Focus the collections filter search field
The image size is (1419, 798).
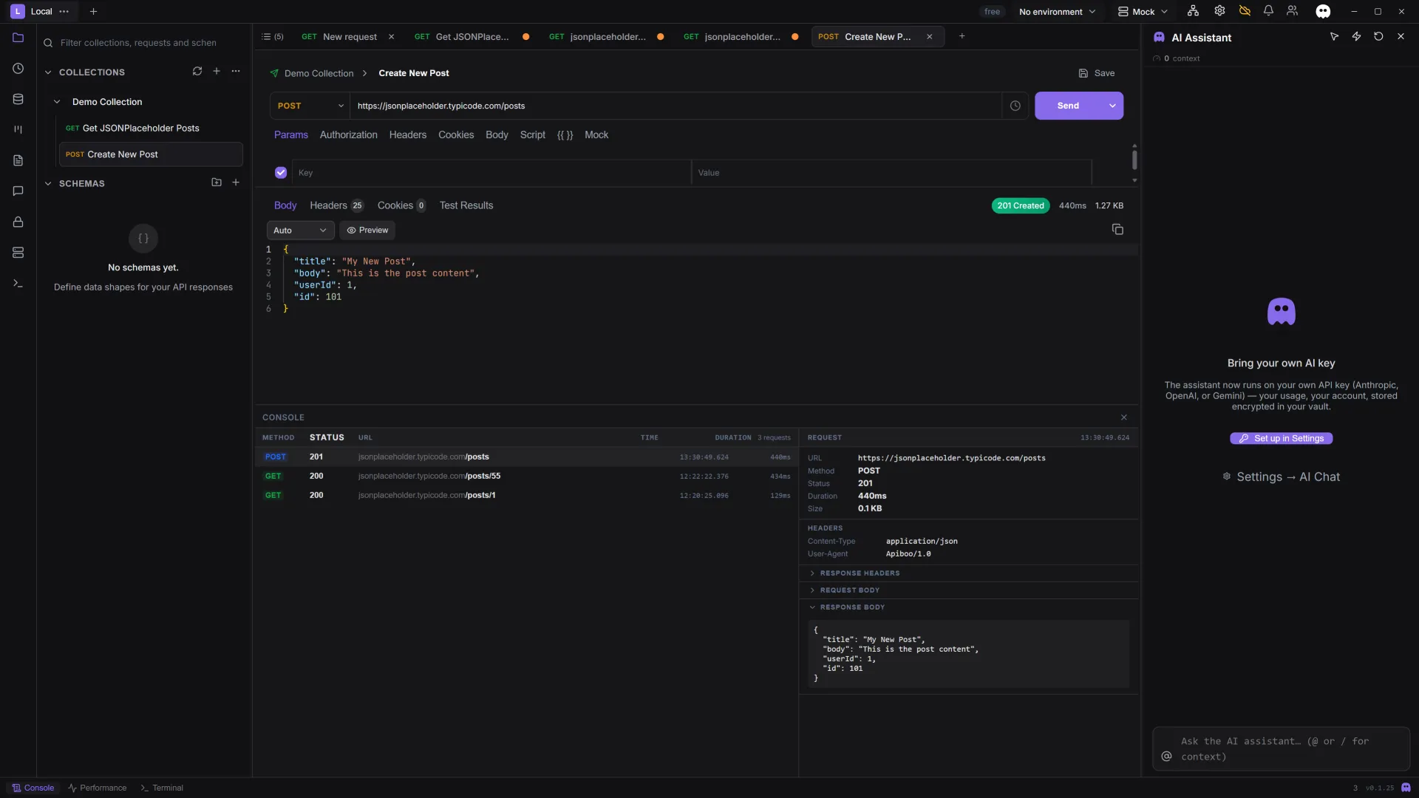(x=144, y=43)
